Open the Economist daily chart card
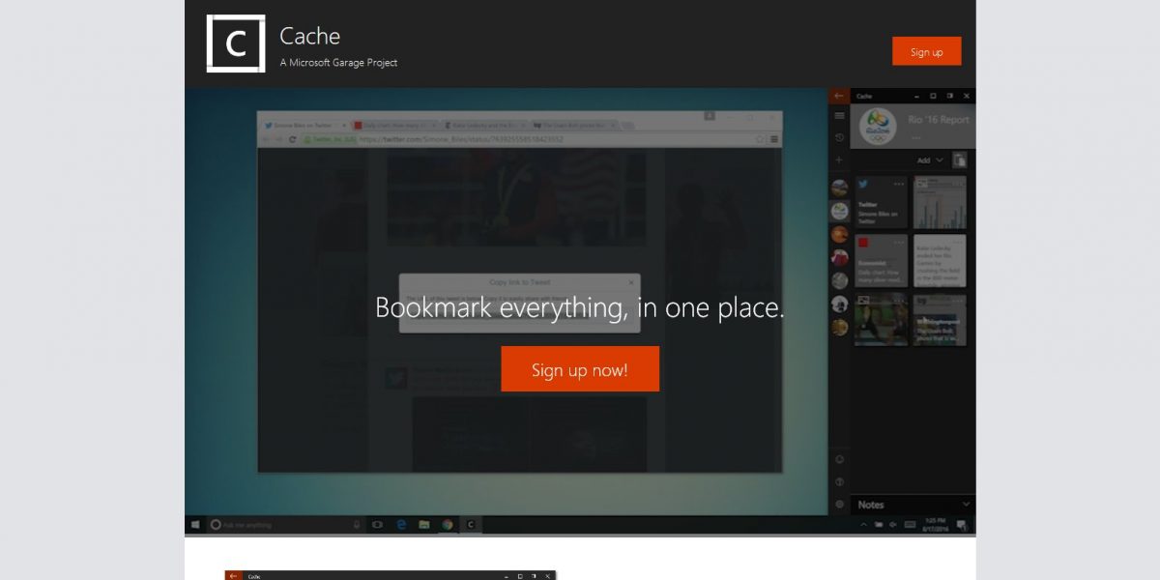Image resolution: width=1160 pixels, height=580 pixels. click(881, 261)
